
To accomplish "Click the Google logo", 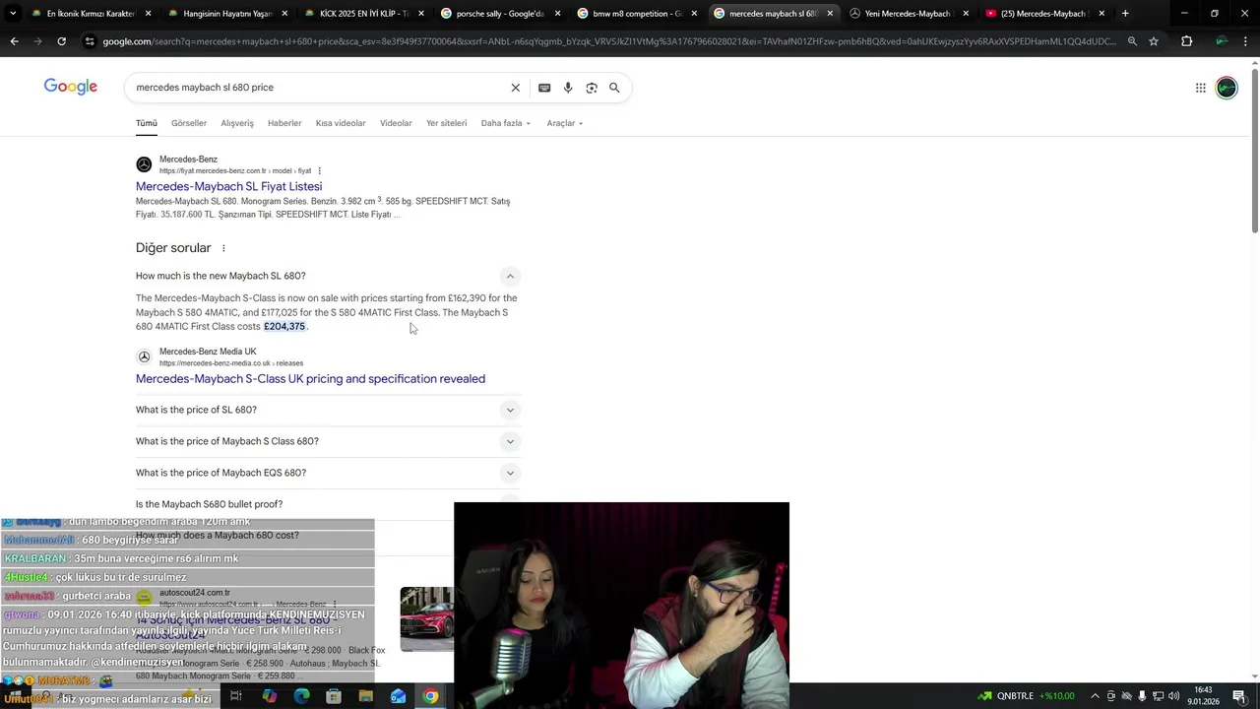I will pos(71,87).
